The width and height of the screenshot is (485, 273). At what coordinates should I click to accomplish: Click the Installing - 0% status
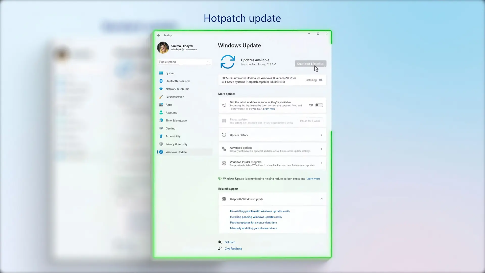314,80
